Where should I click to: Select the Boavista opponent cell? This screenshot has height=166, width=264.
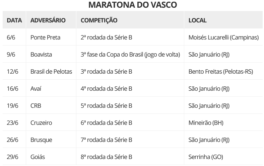pos(41,55)
